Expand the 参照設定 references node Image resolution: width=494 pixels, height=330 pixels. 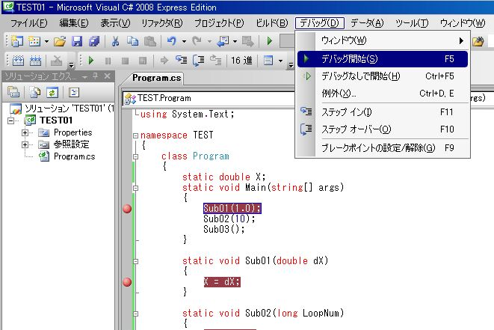25,144
